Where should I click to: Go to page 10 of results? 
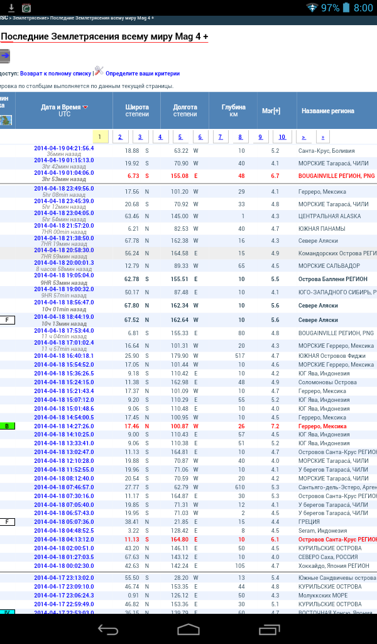tap(282, 137)
